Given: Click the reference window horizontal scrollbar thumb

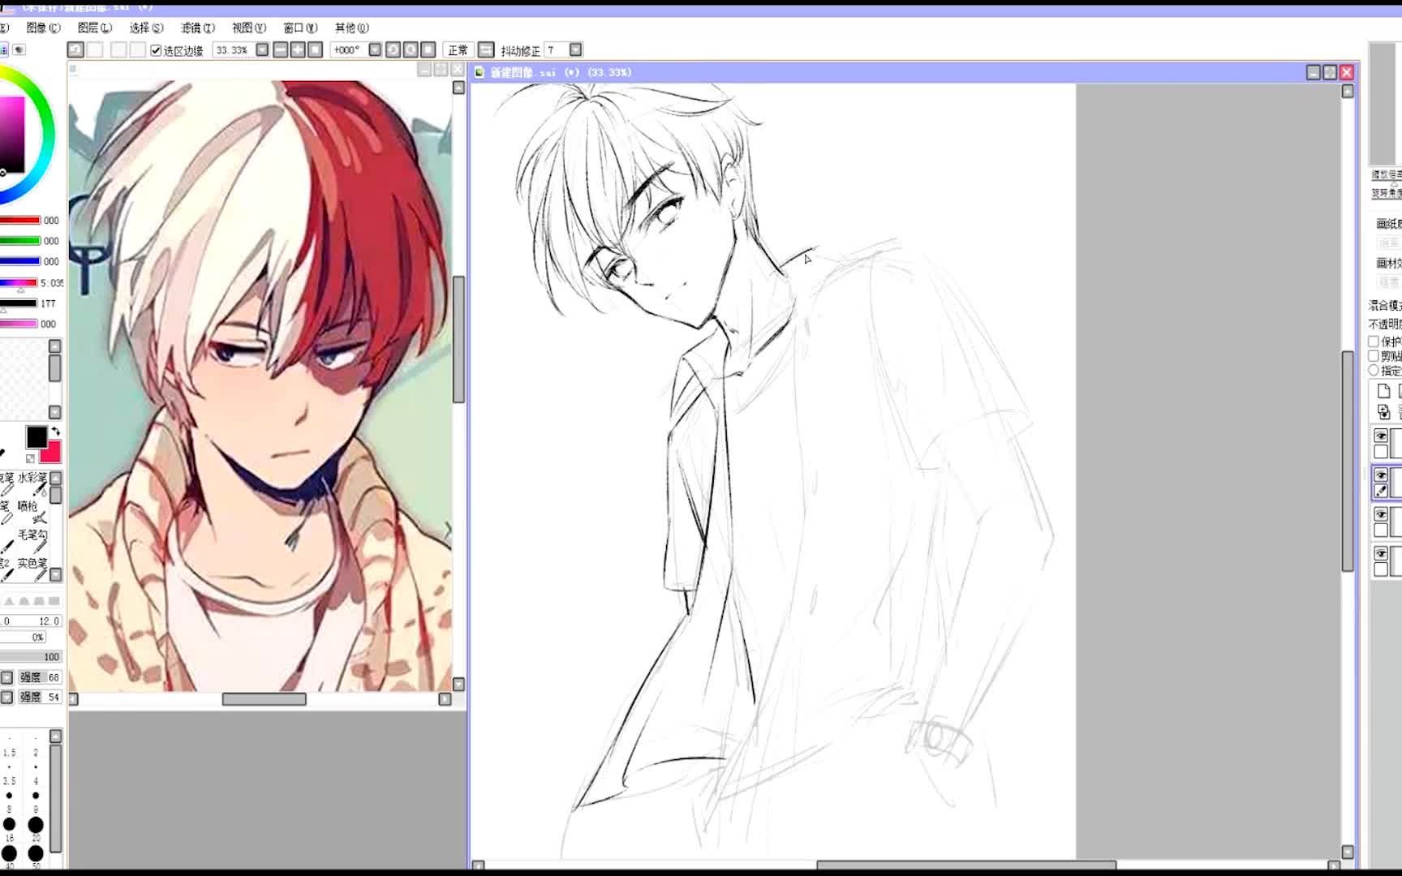Looking at the screenshot, I should [x=264, y=699].
